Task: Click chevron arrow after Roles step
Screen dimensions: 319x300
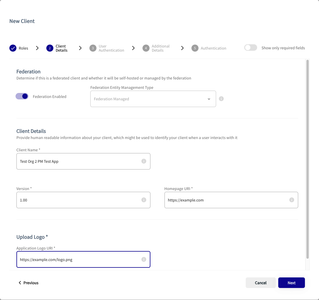Action: (x=37, y=48)
